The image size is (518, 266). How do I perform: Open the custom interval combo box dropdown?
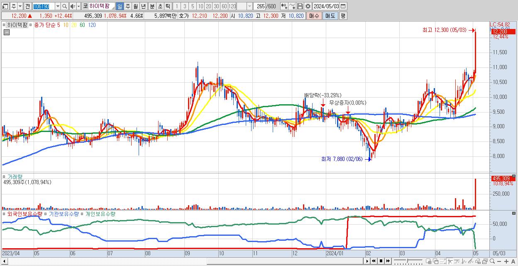[x=249, y=6]
